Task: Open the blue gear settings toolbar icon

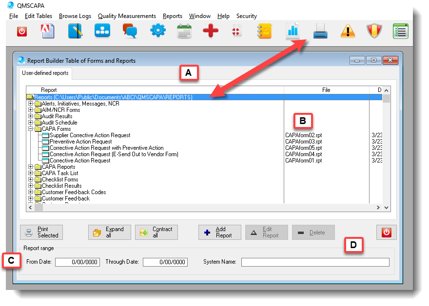Action: [x=157, y=32]
